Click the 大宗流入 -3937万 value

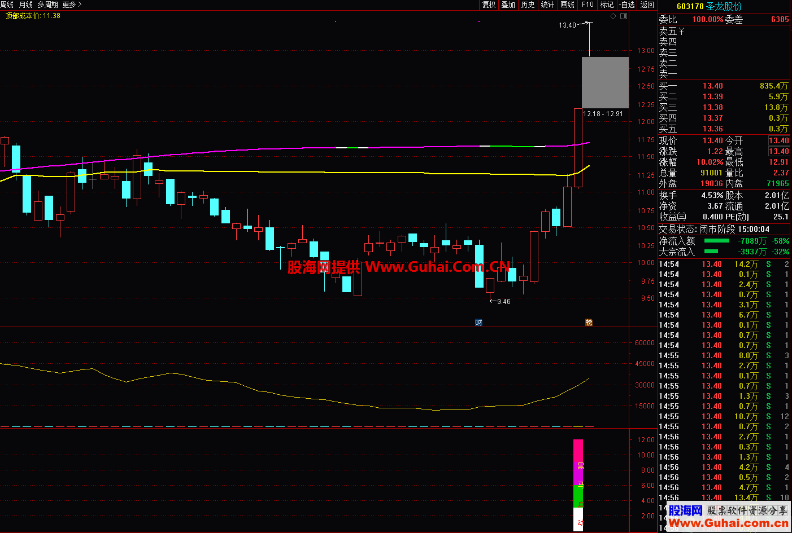tap(752, 252)
